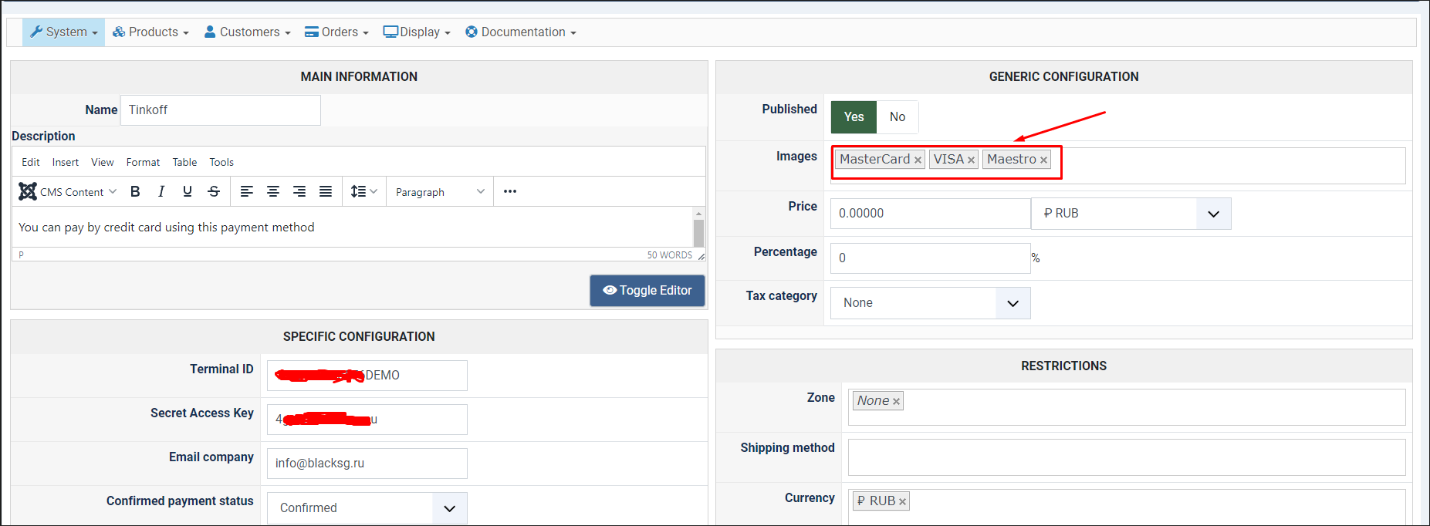Click the Toggle Editor button
This screenshot has width=1430, height=526.
pyautogui.click(x=647, y=291)
